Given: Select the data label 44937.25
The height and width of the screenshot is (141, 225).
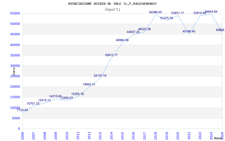Looking at the screenshot, I should tap(133, 32).
